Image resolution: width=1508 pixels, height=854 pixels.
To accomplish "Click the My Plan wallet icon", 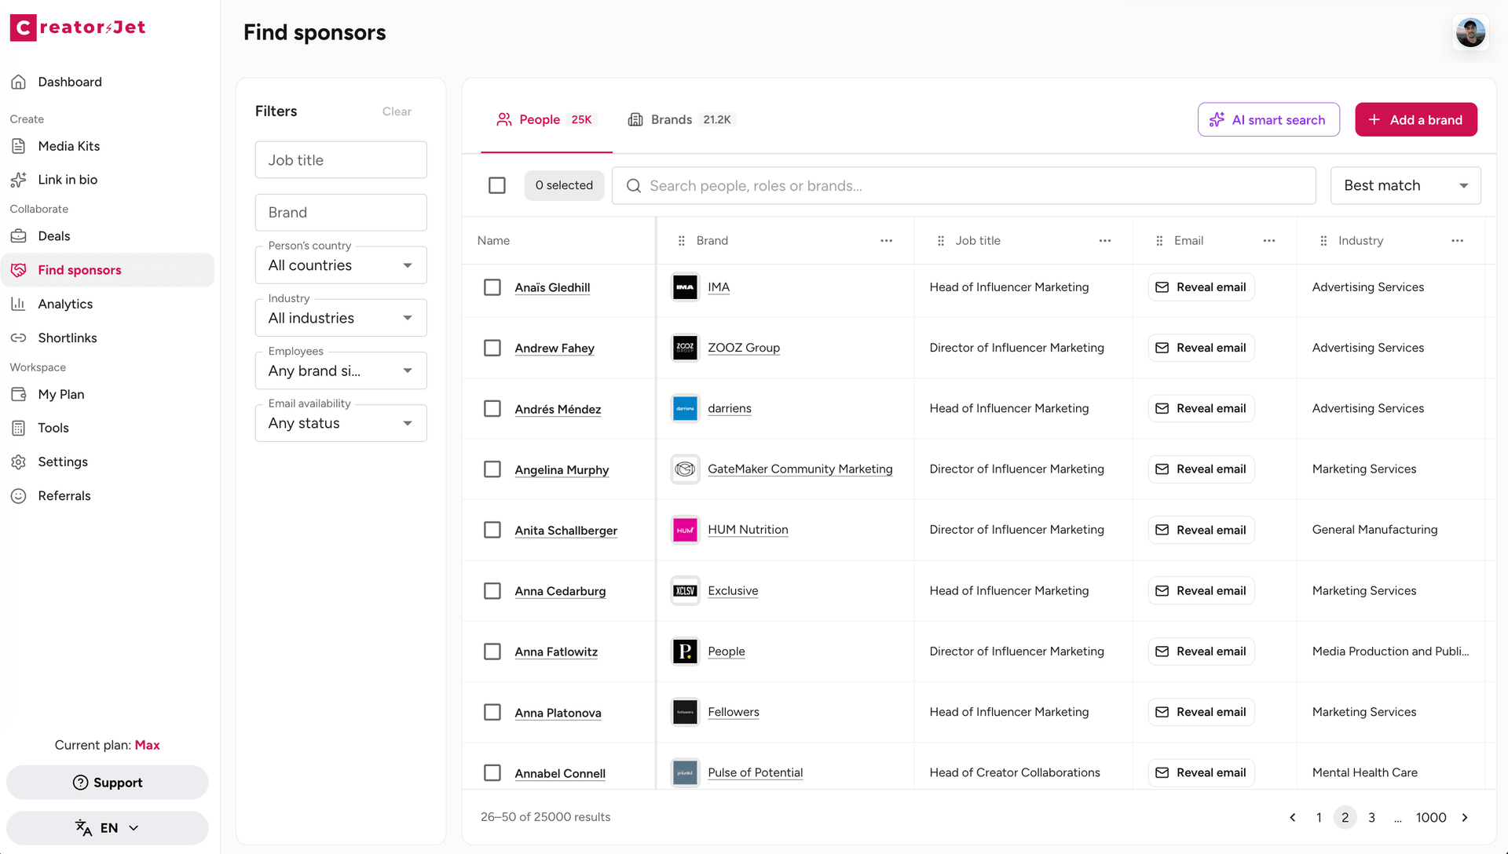I will click(x=19, y=394).
